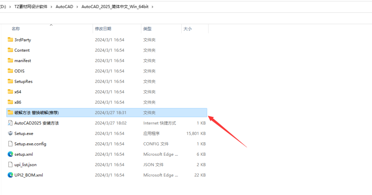Open the 3rdParty folder icon
The height and width of the screenshot is (195, 372).
tap(10, 40)
